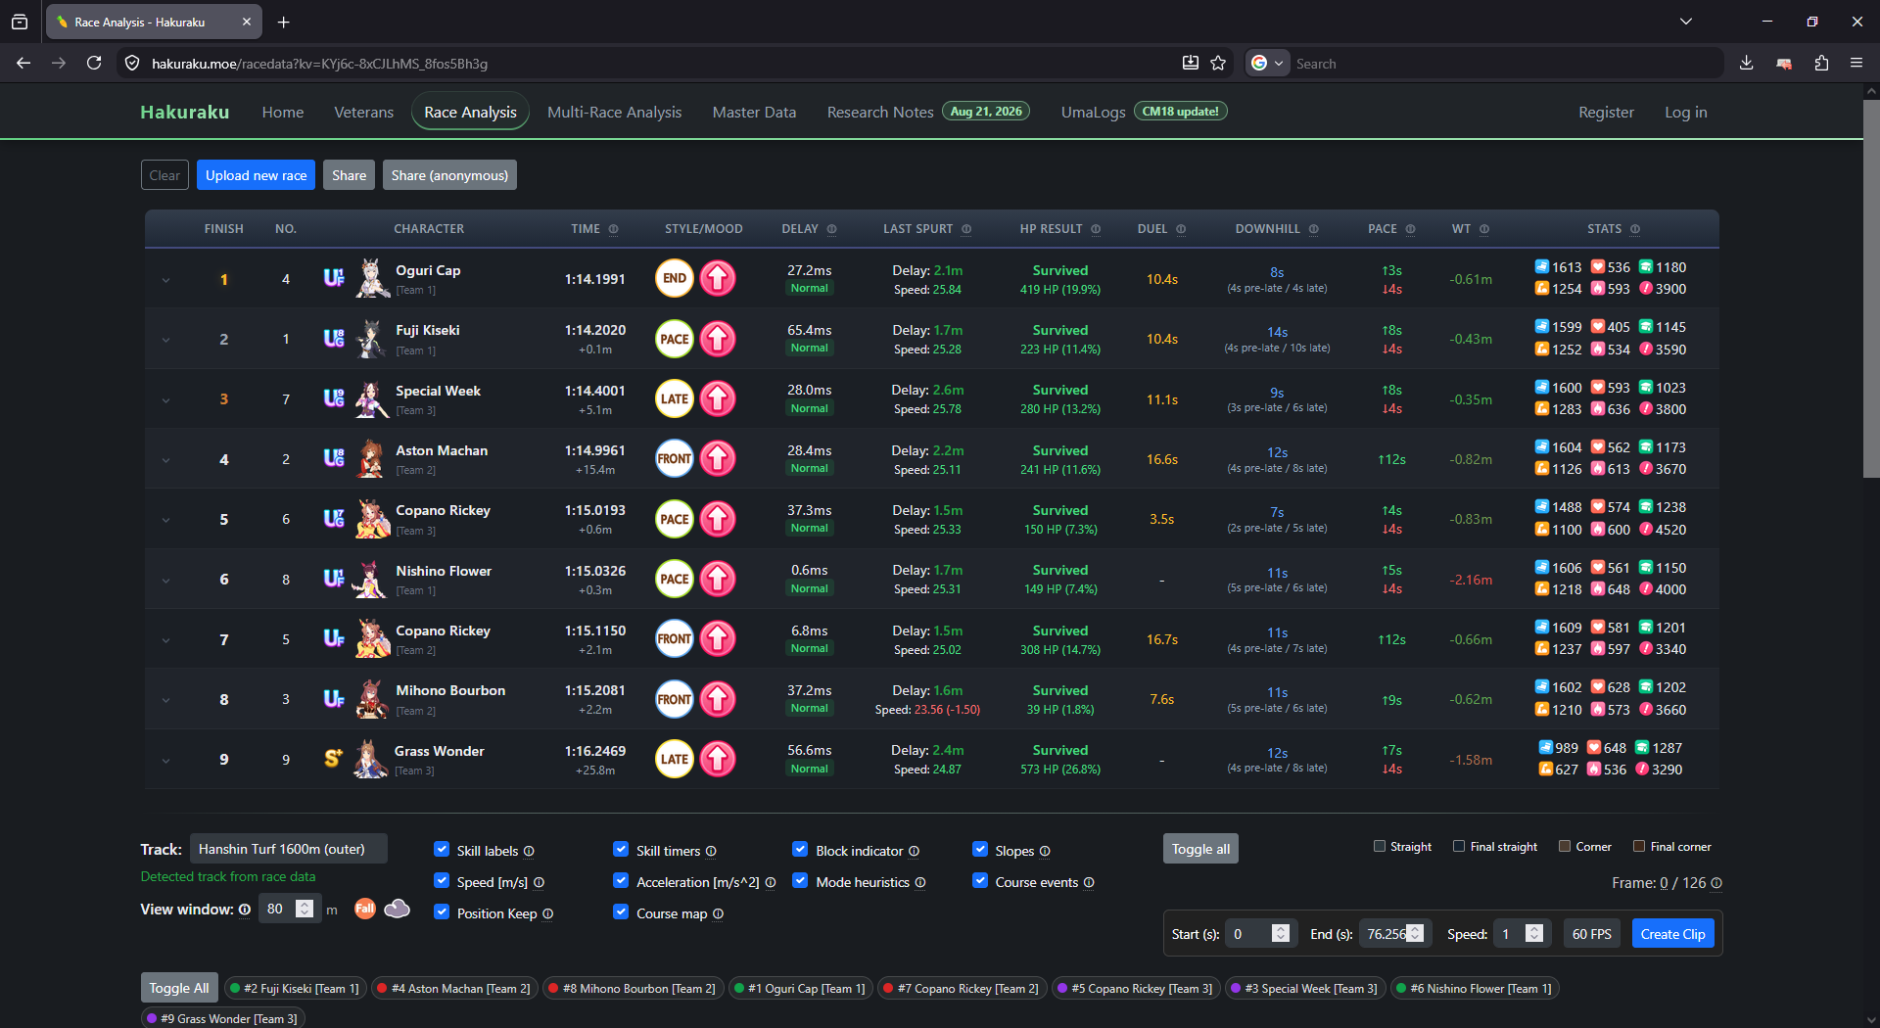1880x1028 pixels.
Task: Click the WT column info icon
Action: pyautogui.click(x=1484, y=229)
